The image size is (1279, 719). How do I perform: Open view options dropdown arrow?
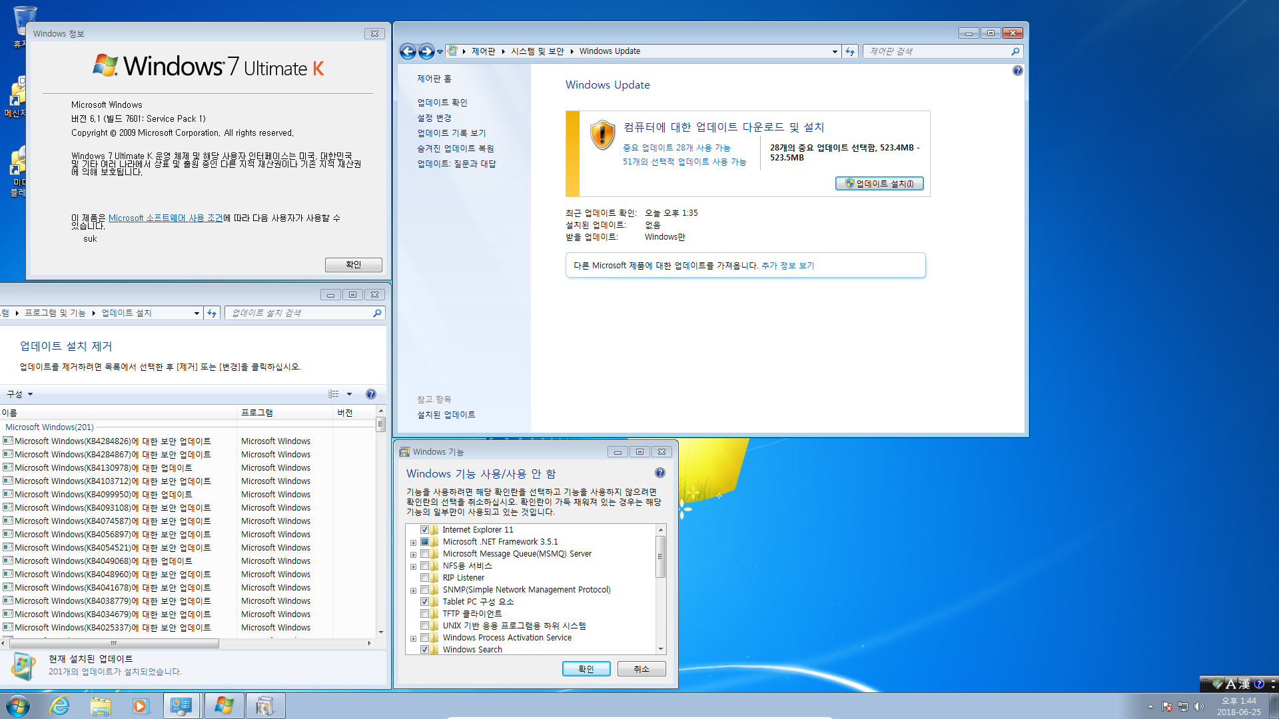pos(349,394)
